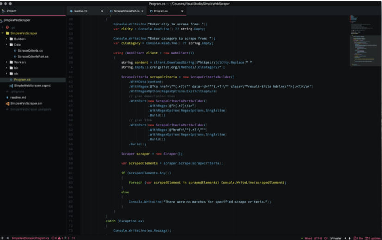
Task: Close the ScrapeCriteriaPart.cs tab
Action: [142, 11]
